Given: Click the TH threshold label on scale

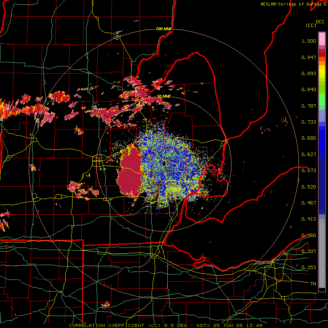Looking at the screenshot, I should coord(313,284).
